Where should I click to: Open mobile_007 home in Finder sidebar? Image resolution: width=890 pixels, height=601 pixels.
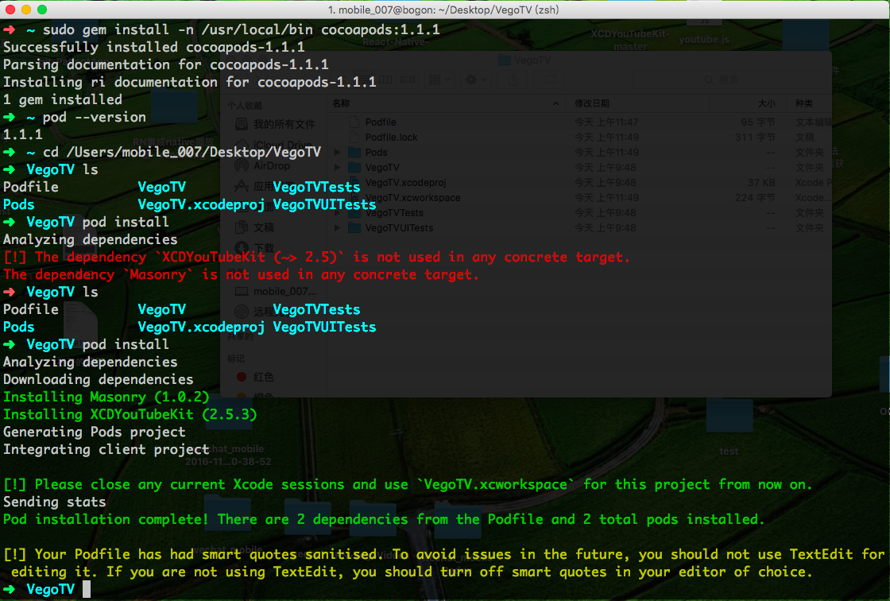pyautogui.click(x=284, y=292)
